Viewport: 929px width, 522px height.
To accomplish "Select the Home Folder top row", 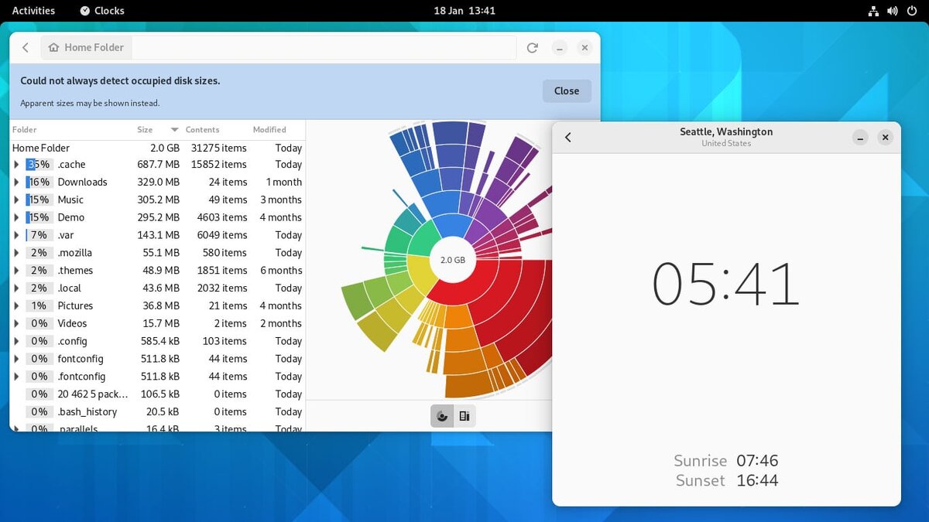I will coord(157,148).
